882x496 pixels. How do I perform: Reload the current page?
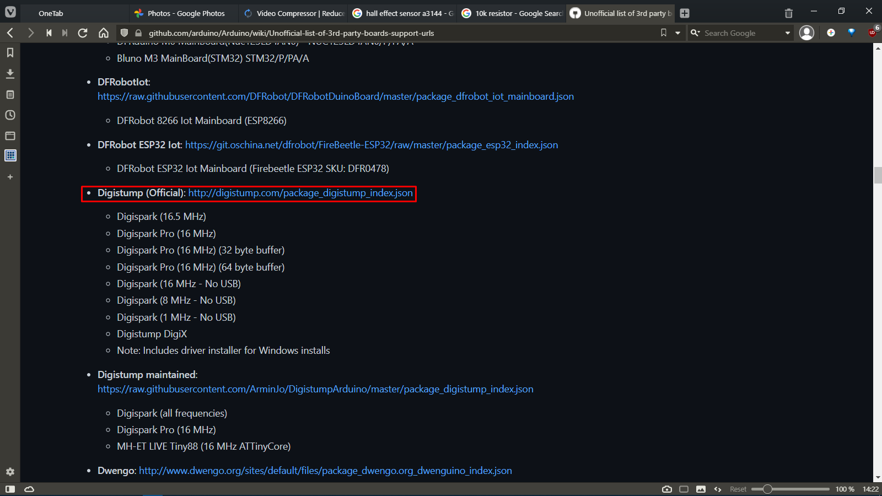coord(83,33)
